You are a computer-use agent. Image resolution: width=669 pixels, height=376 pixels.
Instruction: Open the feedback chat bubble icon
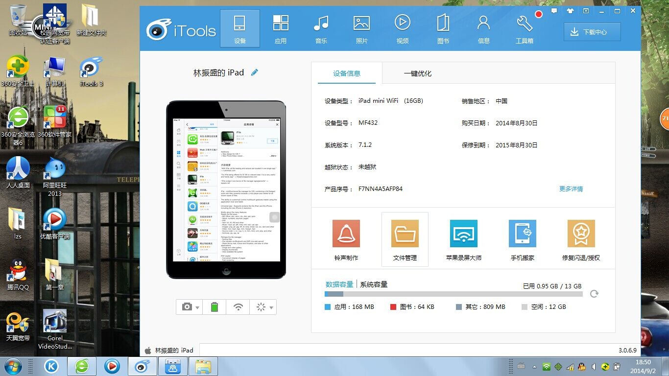click(x=554, y=10)
